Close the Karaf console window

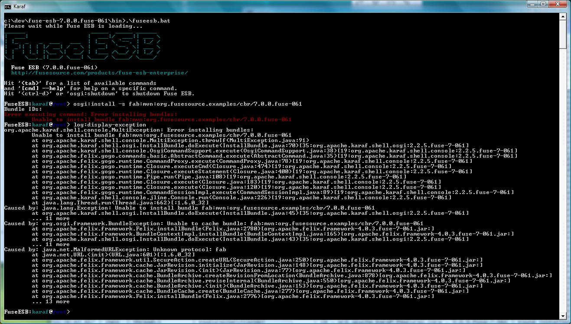click(559, 4)
